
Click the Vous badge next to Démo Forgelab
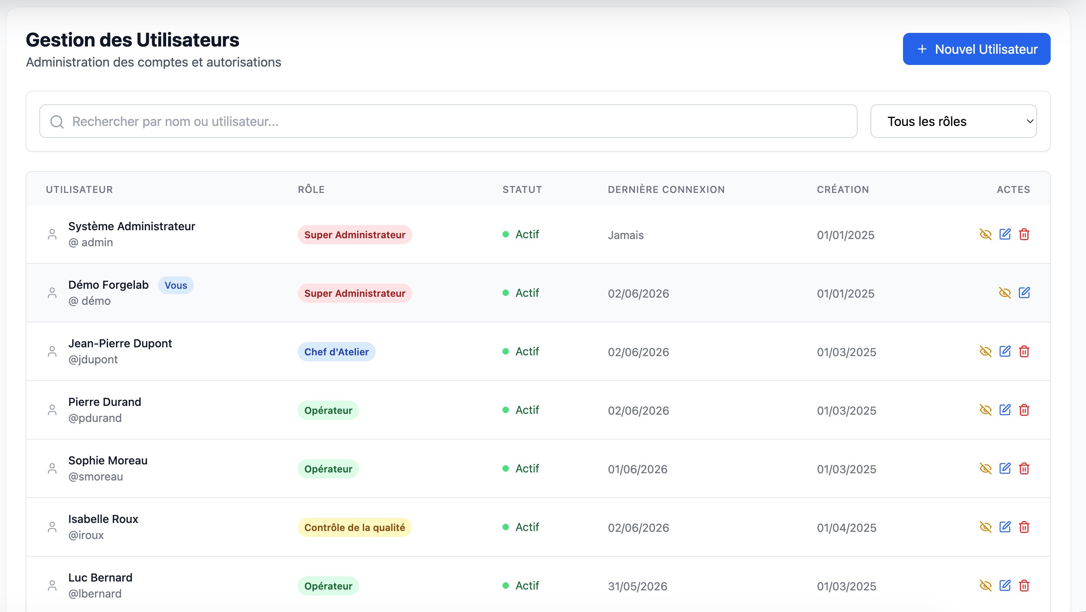coord(176,285)
